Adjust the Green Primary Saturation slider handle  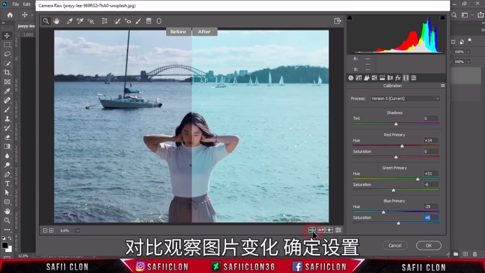(394, 190)
